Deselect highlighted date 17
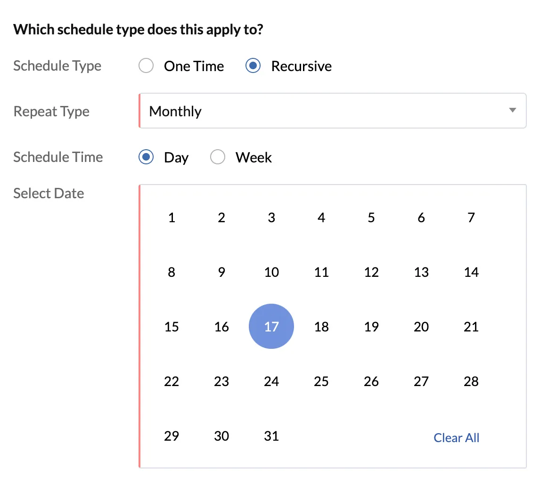548x484 pixels. [271, 326]
